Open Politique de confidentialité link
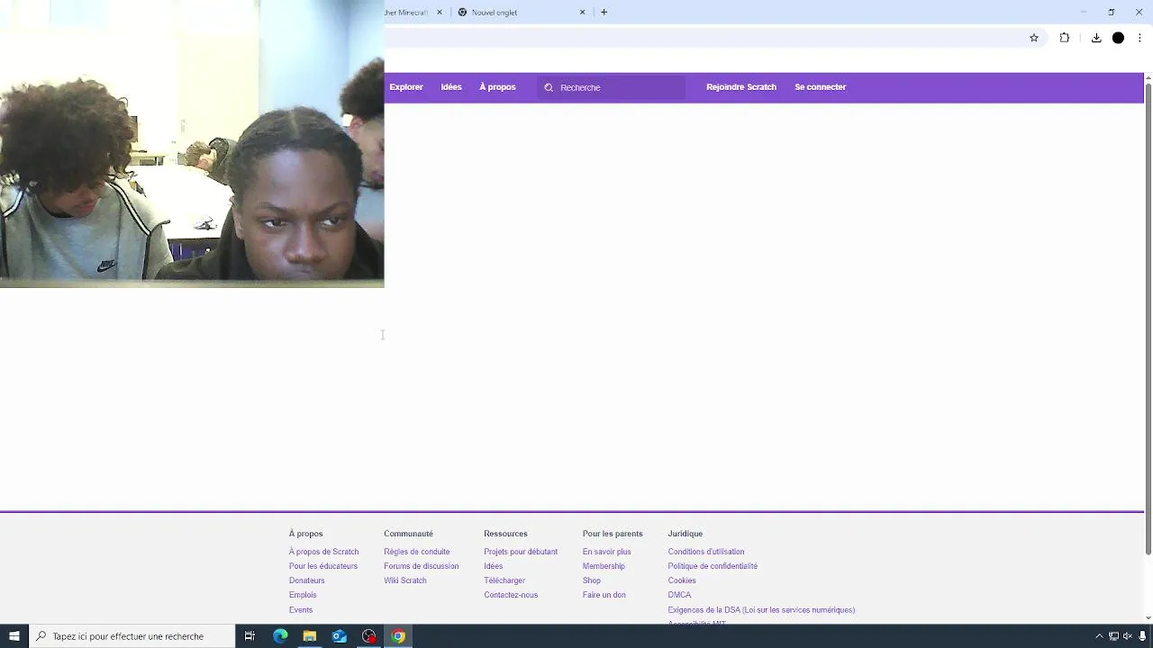1153x648 pixels. (713, 566)
